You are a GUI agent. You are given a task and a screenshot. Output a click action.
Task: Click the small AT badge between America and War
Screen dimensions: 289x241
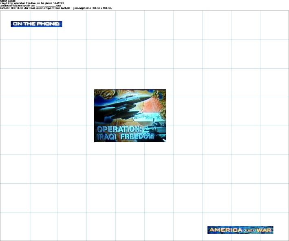tap(249, 230)
